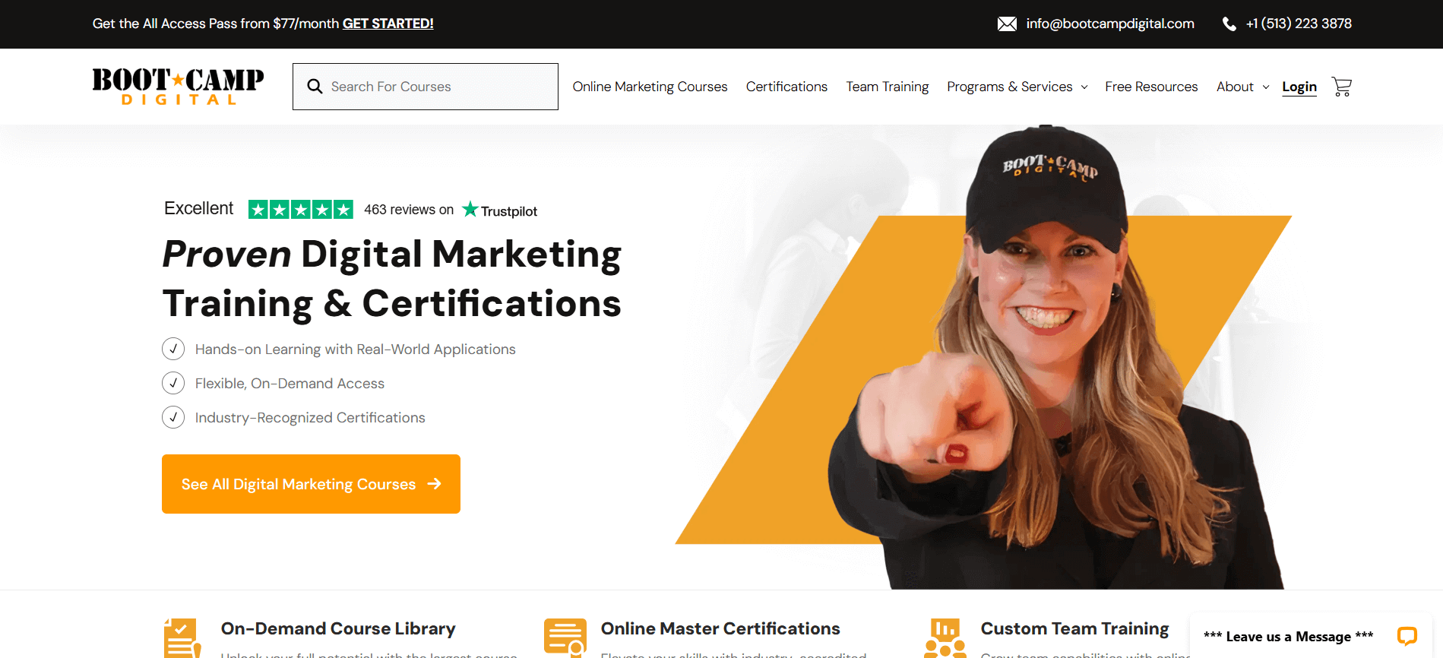1443x658 pixels.
Task: Click the shopping cart icon
Action: (1342, 87)
